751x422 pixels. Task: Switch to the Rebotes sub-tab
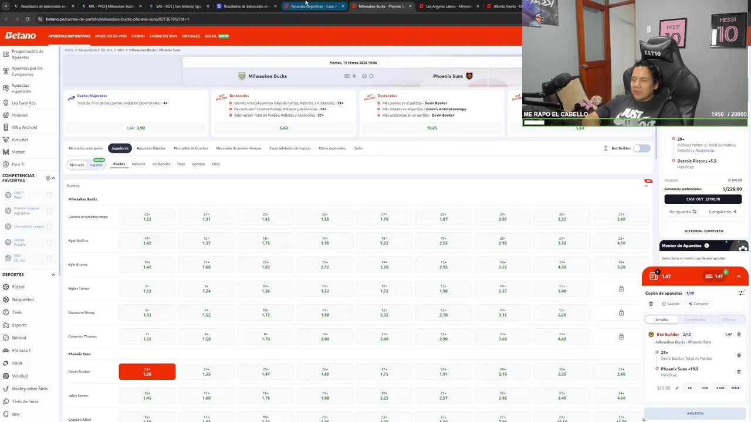(x=138, y=164)
